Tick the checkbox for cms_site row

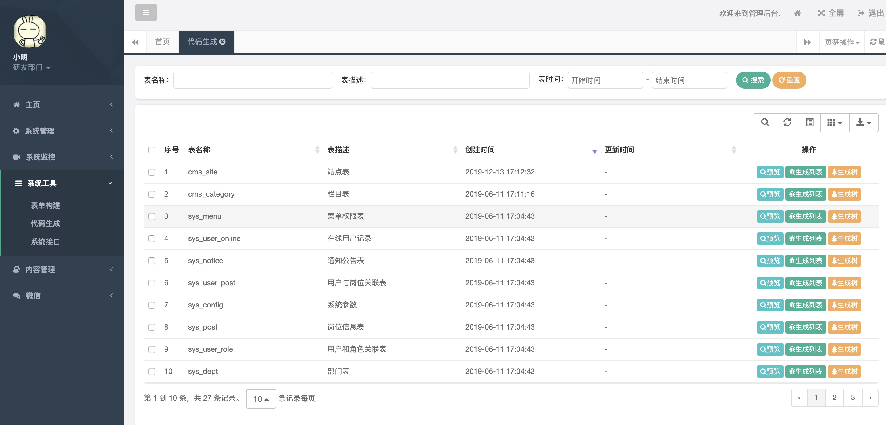pyautogui.click(x=152, y=172)
